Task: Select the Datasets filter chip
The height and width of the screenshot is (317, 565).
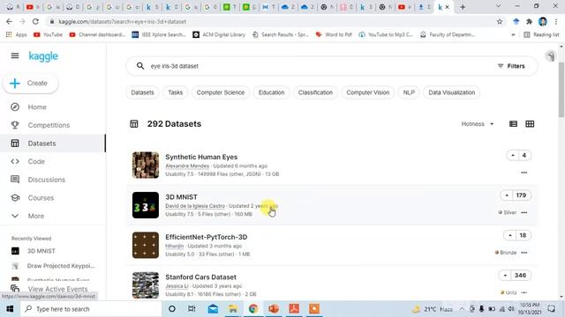Action: coord(142,92)
